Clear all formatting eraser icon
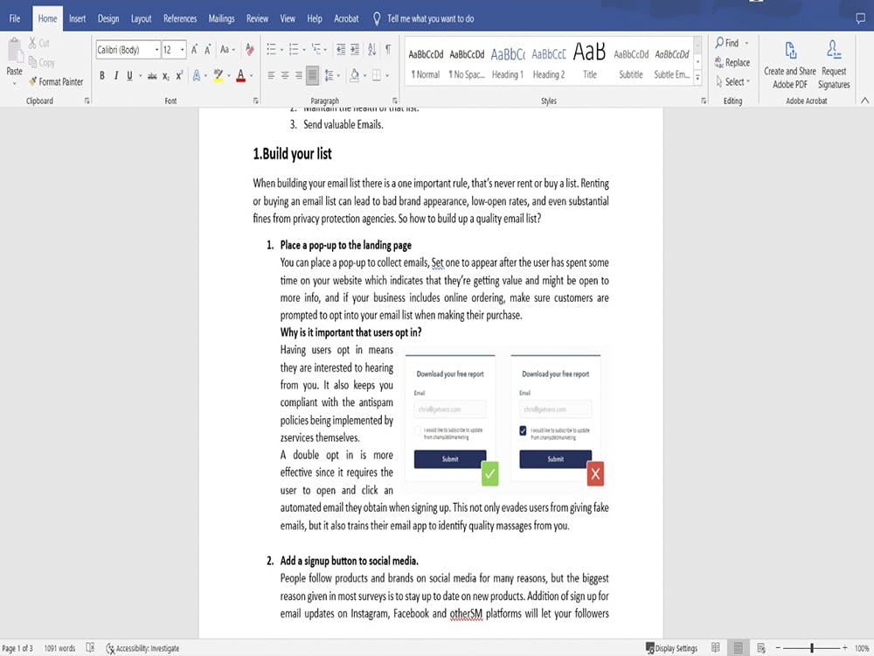 (x=250, y=50)
